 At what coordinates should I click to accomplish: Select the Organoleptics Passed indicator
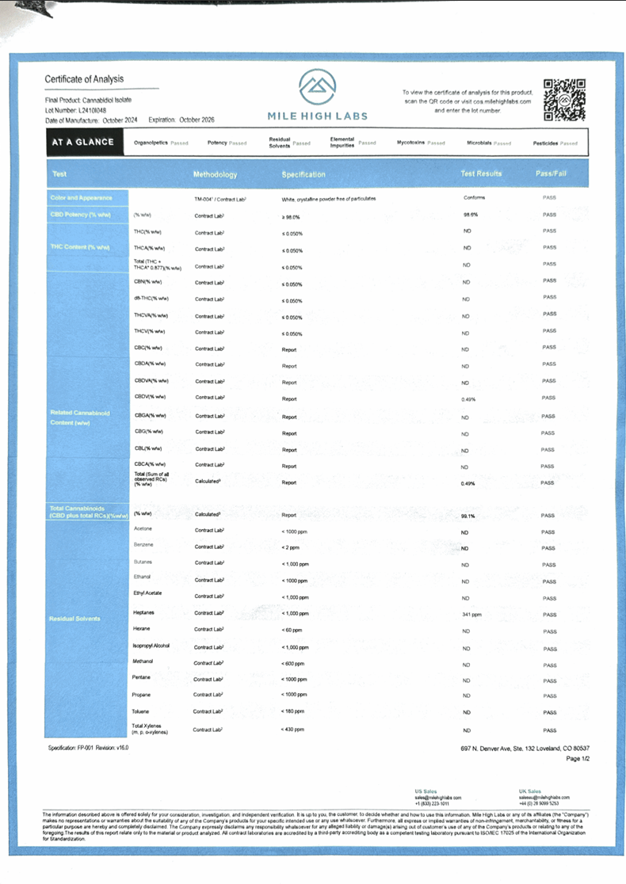click(x=162, y=143)
